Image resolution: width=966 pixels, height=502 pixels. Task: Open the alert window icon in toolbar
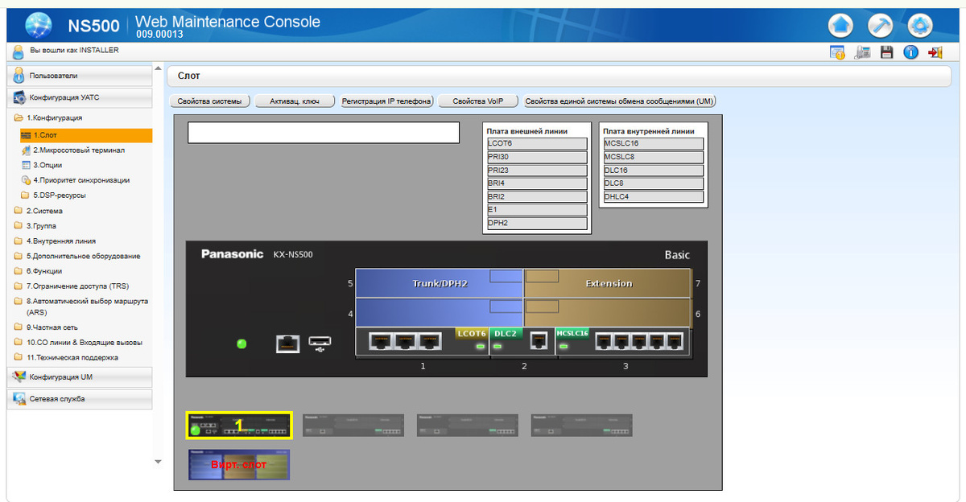pos(837,53)
